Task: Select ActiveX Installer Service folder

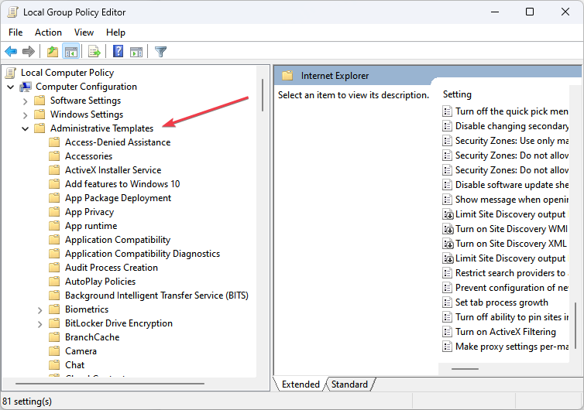Action: tap(113, 170)
